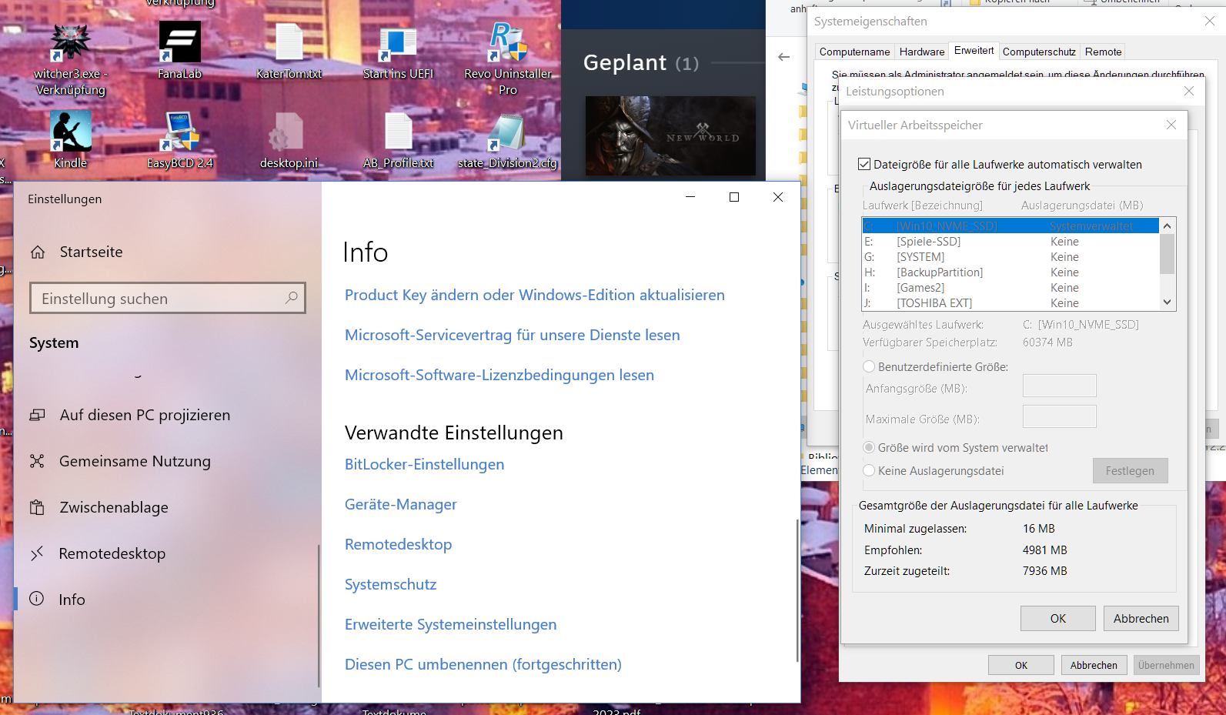Screen dimensions: 1226x715
Task: Click the Info circle icon in sidebar
Action: point(37,599)
